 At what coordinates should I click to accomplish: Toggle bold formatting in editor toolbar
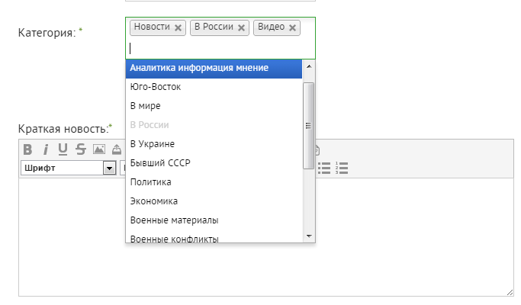tap(27, 149)
